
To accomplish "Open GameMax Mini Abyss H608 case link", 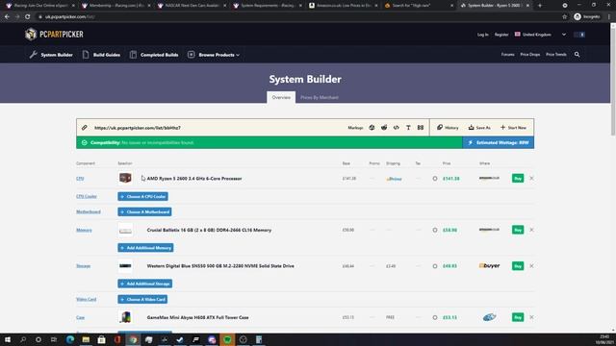I will (x=197, y=317).
